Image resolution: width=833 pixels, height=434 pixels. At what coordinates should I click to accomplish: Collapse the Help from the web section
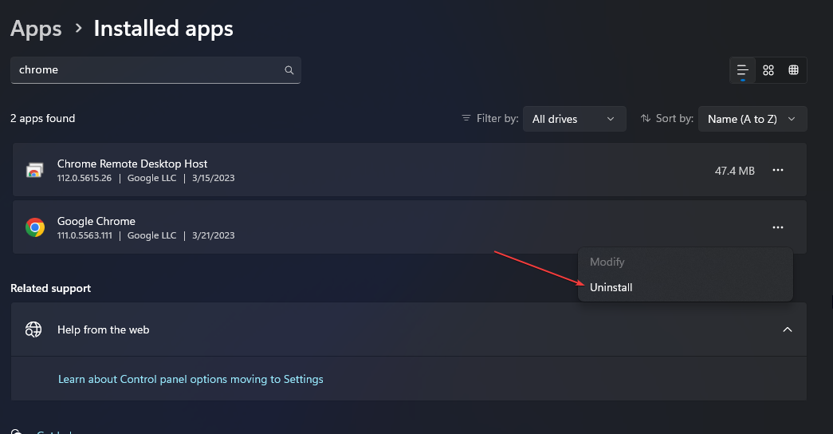(x=788, y=329)
